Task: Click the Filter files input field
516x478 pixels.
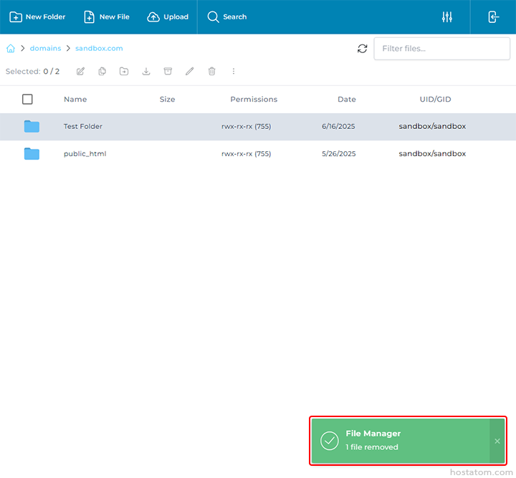Action: point(441,49)
